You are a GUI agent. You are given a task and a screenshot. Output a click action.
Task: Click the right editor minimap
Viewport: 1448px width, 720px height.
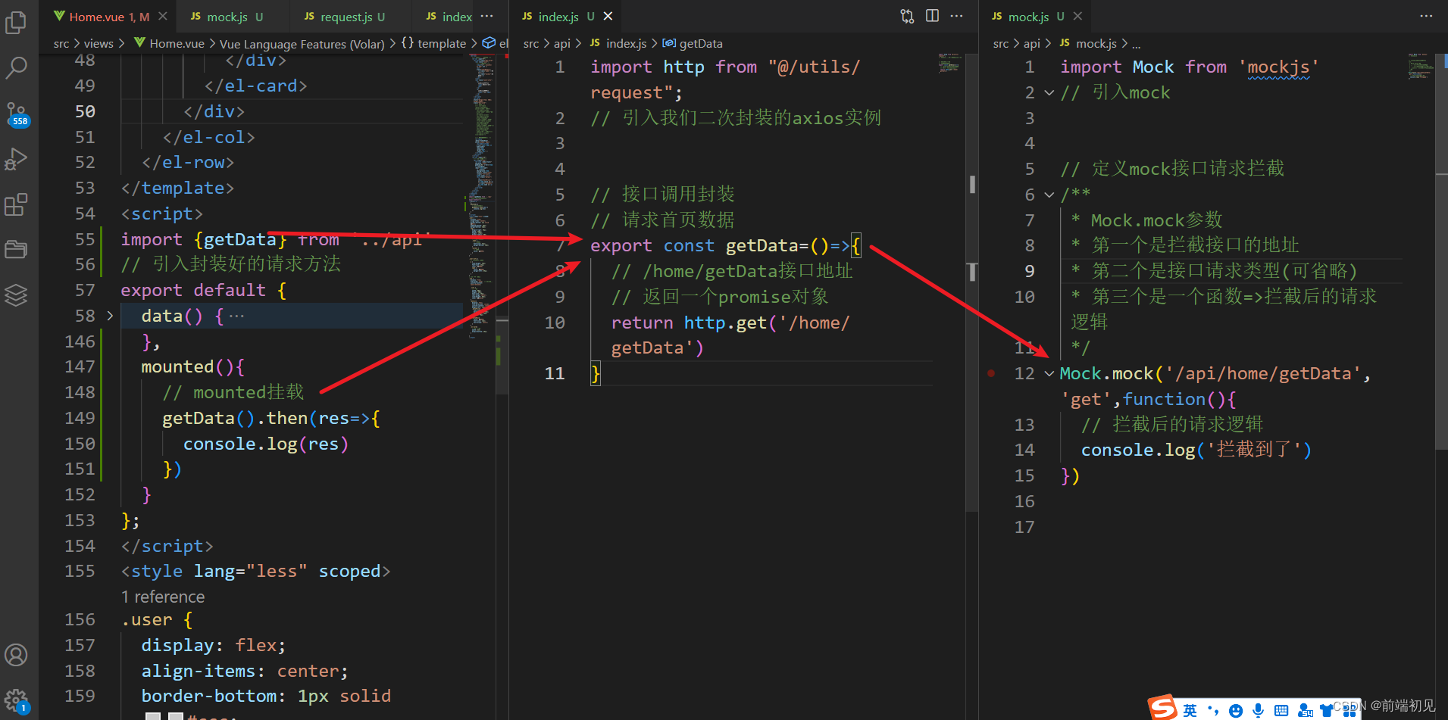point(1421,66)
